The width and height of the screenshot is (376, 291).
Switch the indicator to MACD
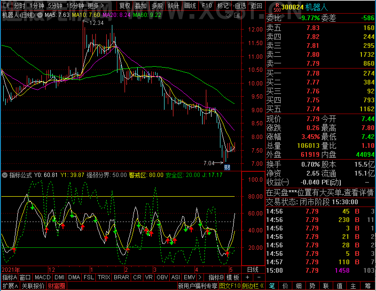coord(42,277)
